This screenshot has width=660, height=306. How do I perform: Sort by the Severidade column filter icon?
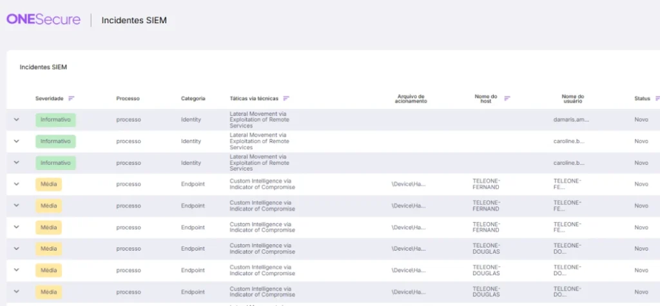(x=71, y=99)
